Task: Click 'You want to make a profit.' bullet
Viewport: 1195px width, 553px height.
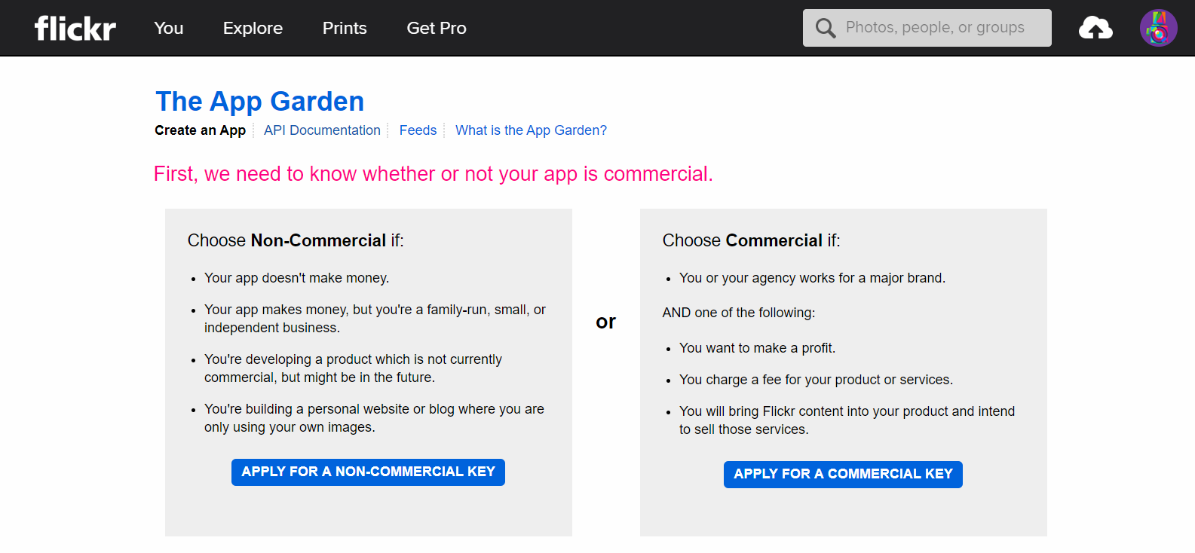Action: click(757, 348)
